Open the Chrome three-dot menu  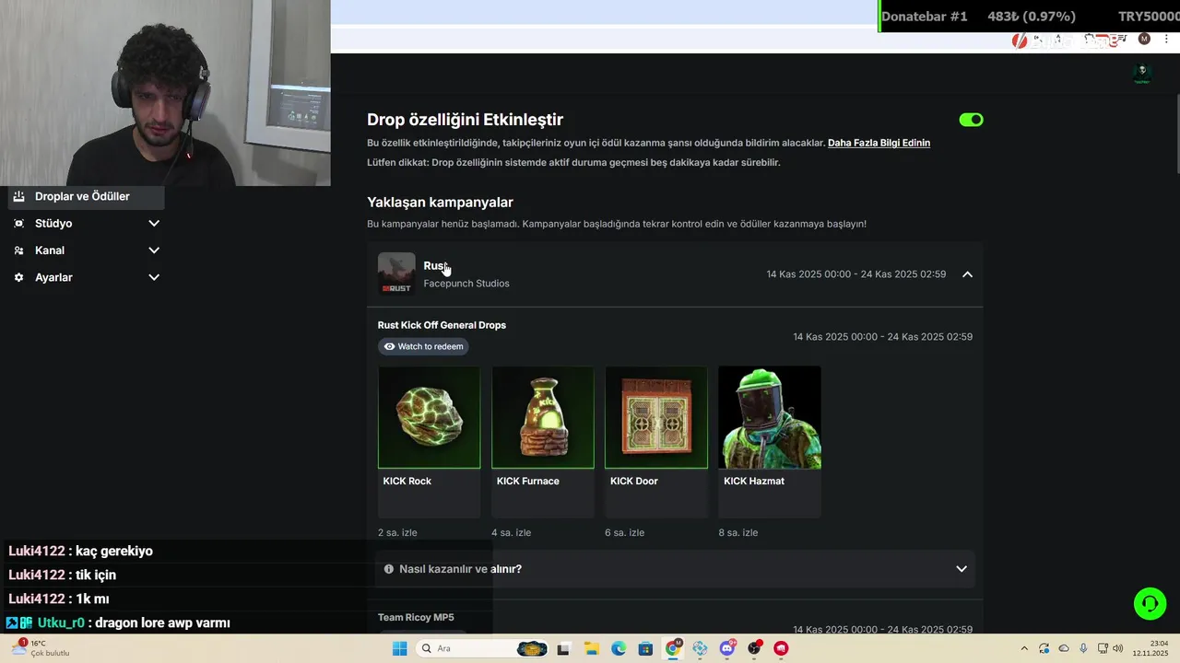(1167, 39)
